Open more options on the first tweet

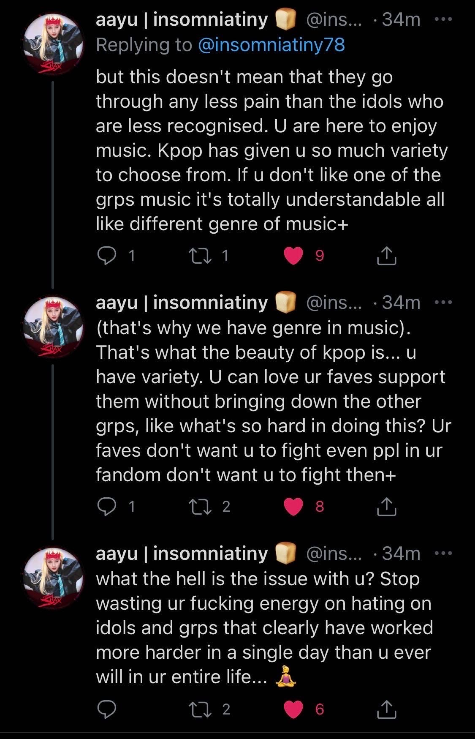(x=443, y=19)
